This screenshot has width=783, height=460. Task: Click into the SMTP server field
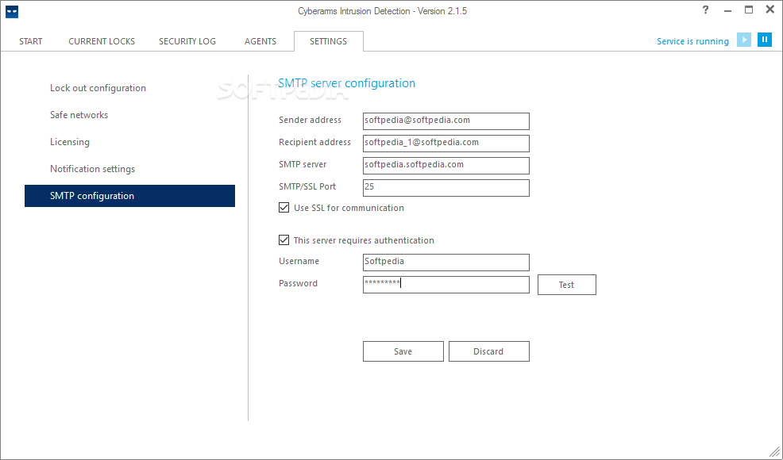click(x=446, y=166)
